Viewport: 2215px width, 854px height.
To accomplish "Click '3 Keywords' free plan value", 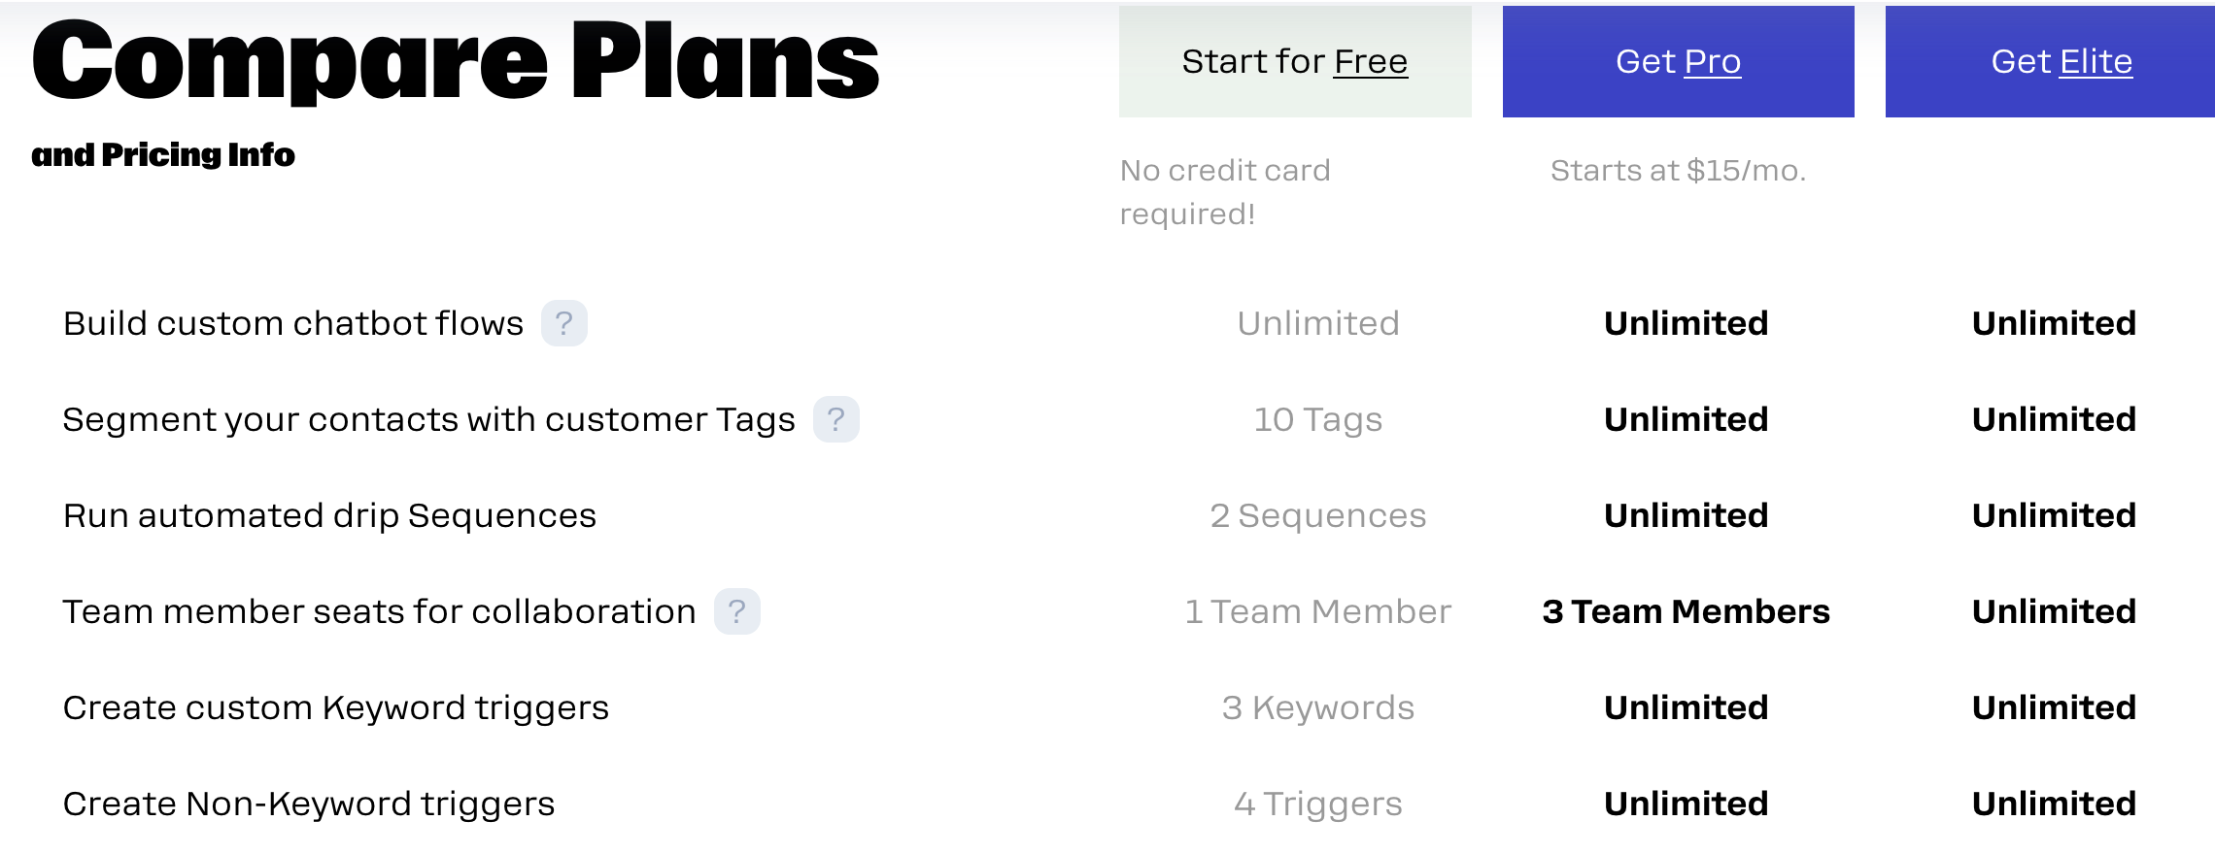I will click(1317, 707).
